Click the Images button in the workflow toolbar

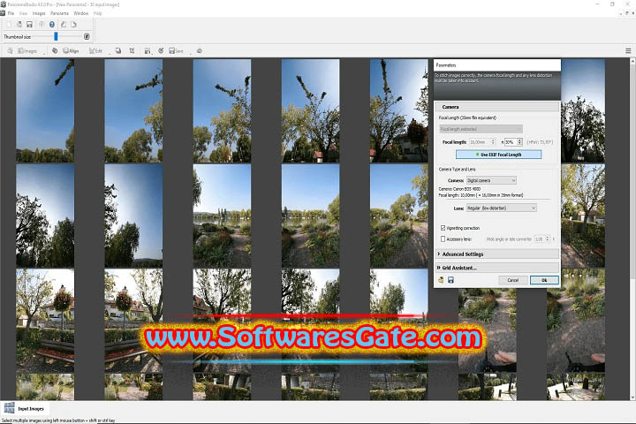tap(27, 51)
